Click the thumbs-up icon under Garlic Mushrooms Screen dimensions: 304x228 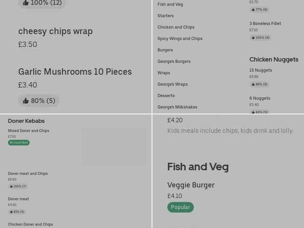tap(26, 100)
